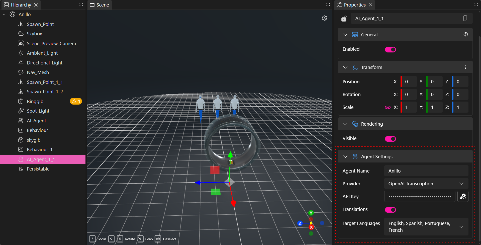The image size is (481, 245).
Task: Click the Ringglb warning badge
Action: click(76, 102)
